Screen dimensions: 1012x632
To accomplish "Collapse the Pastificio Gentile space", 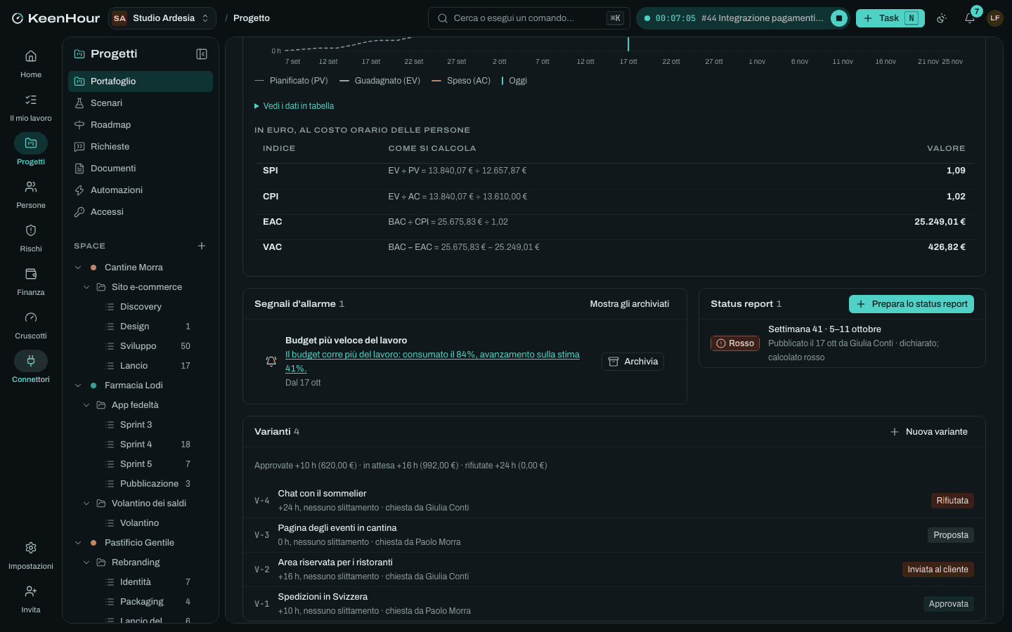I will (x=78, y=543).
